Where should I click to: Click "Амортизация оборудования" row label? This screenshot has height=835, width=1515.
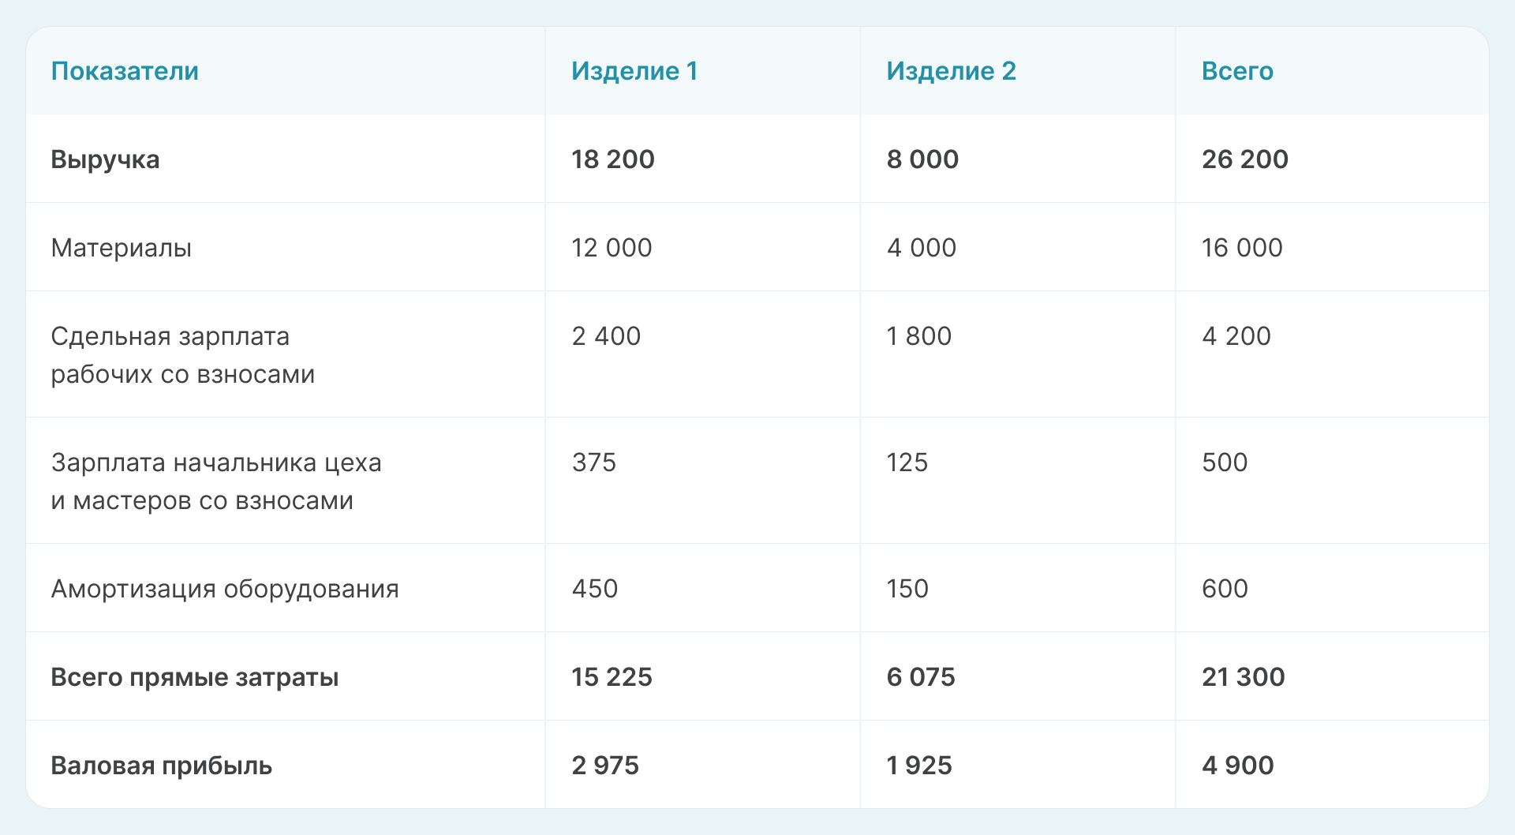[x=225, y=589]
